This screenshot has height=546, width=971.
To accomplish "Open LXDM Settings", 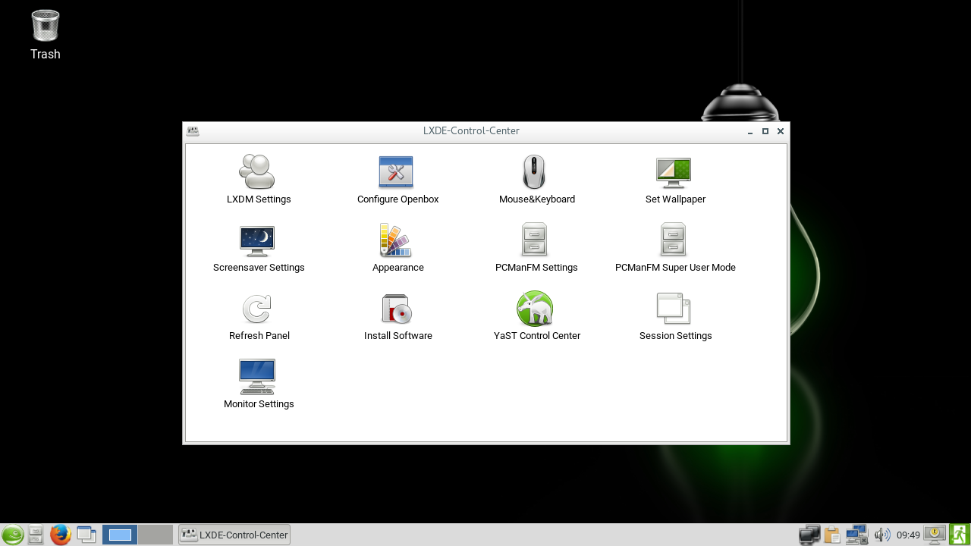I will (257, 172).
